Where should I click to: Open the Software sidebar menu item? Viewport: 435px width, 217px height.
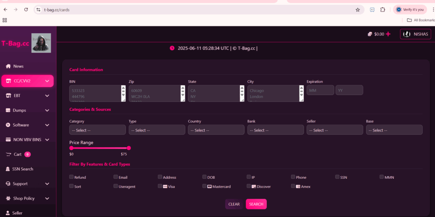pyautogui.click(x=28, y=125)
